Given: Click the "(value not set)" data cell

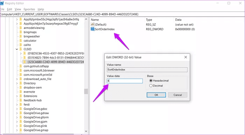Looking at the screenshot, I should point(184,25).
